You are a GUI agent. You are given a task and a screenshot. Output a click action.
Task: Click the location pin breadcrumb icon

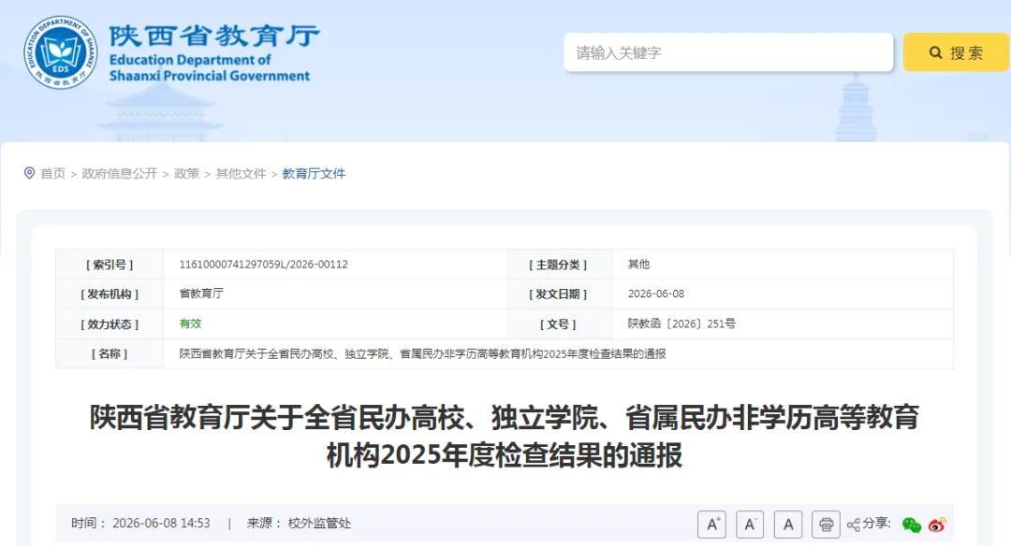click(29, 173)
